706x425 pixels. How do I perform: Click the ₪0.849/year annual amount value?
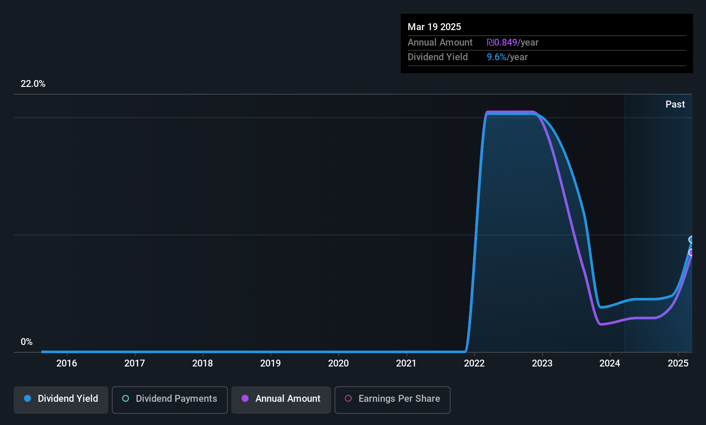513,43
